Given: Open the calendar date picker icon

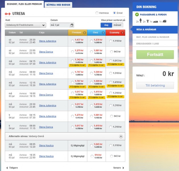Looking at the screenshot, I should point(72,25).
